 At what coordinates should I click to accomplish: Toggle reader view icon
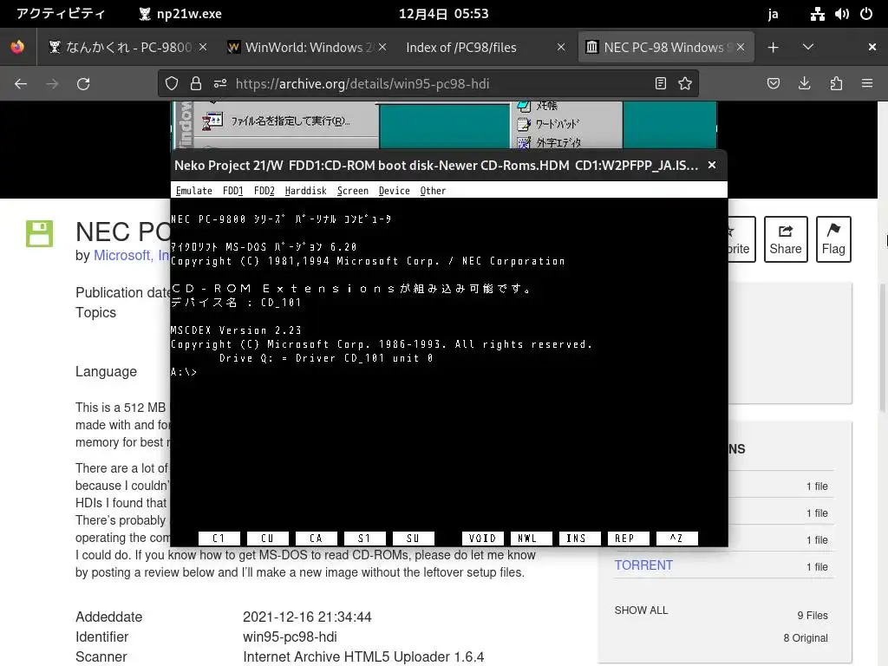(660, 84)
